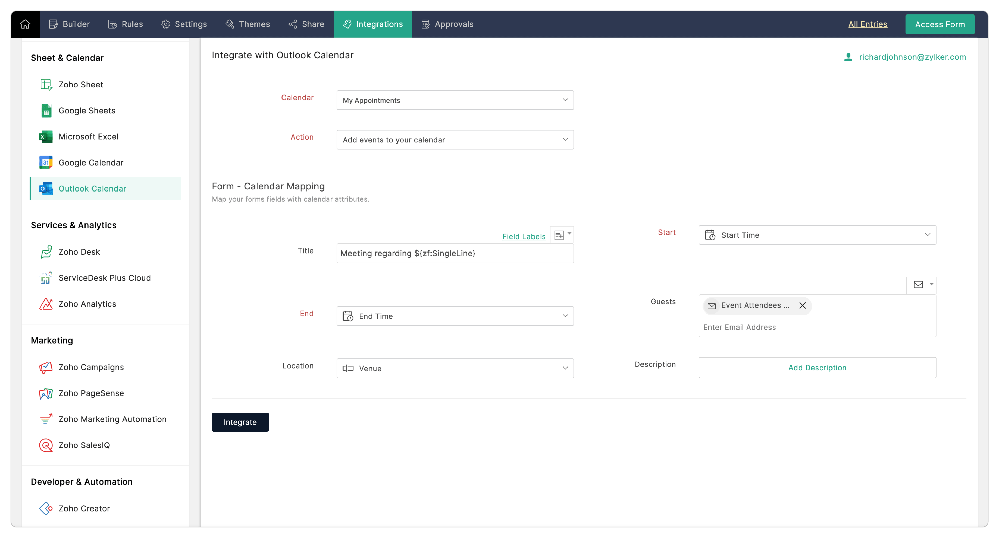The width and height of the screenshot is (999, 538).
Task: Open Zoho Desk integration
Action: point(79,252)
